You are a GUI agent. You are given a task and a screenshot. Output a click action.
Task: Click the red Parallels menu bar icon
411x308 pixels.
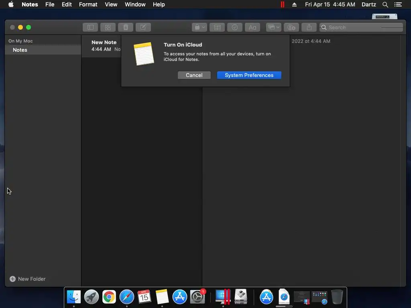click(x=282, y=4)
